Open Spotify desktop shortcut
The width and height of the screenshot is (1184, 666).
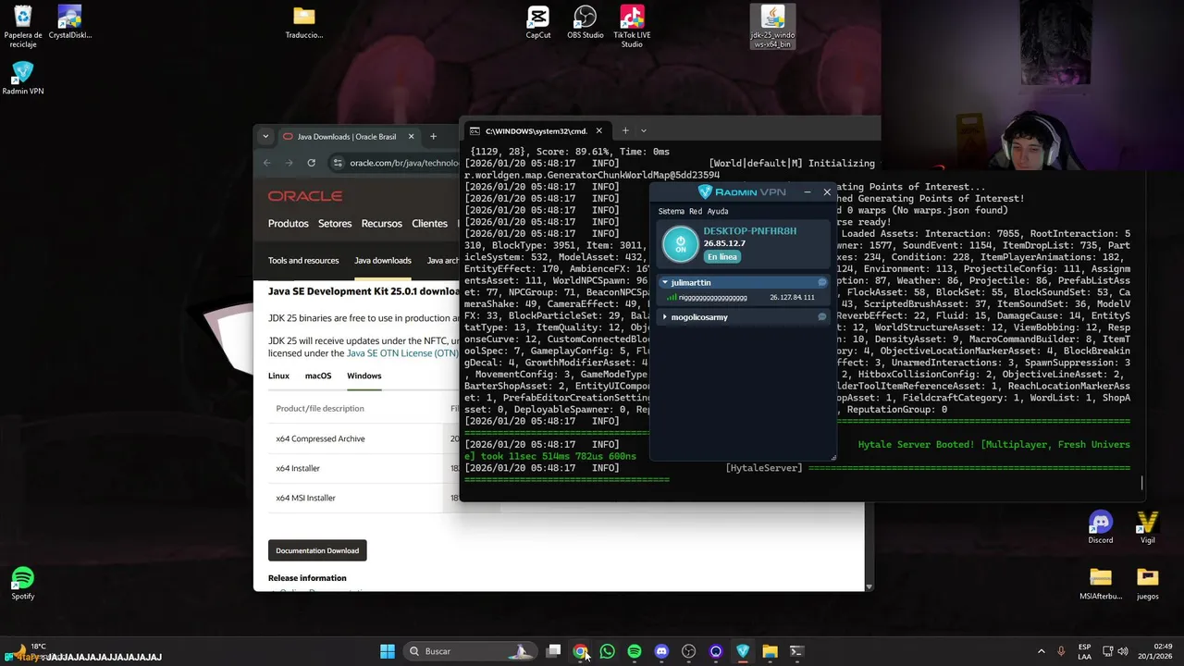pos(23,584)
